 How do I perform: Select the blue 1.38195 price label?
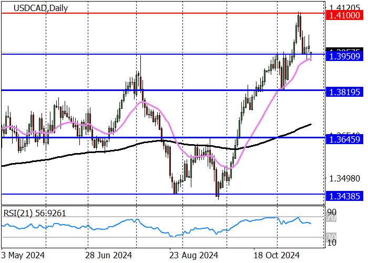pos(344,92)
